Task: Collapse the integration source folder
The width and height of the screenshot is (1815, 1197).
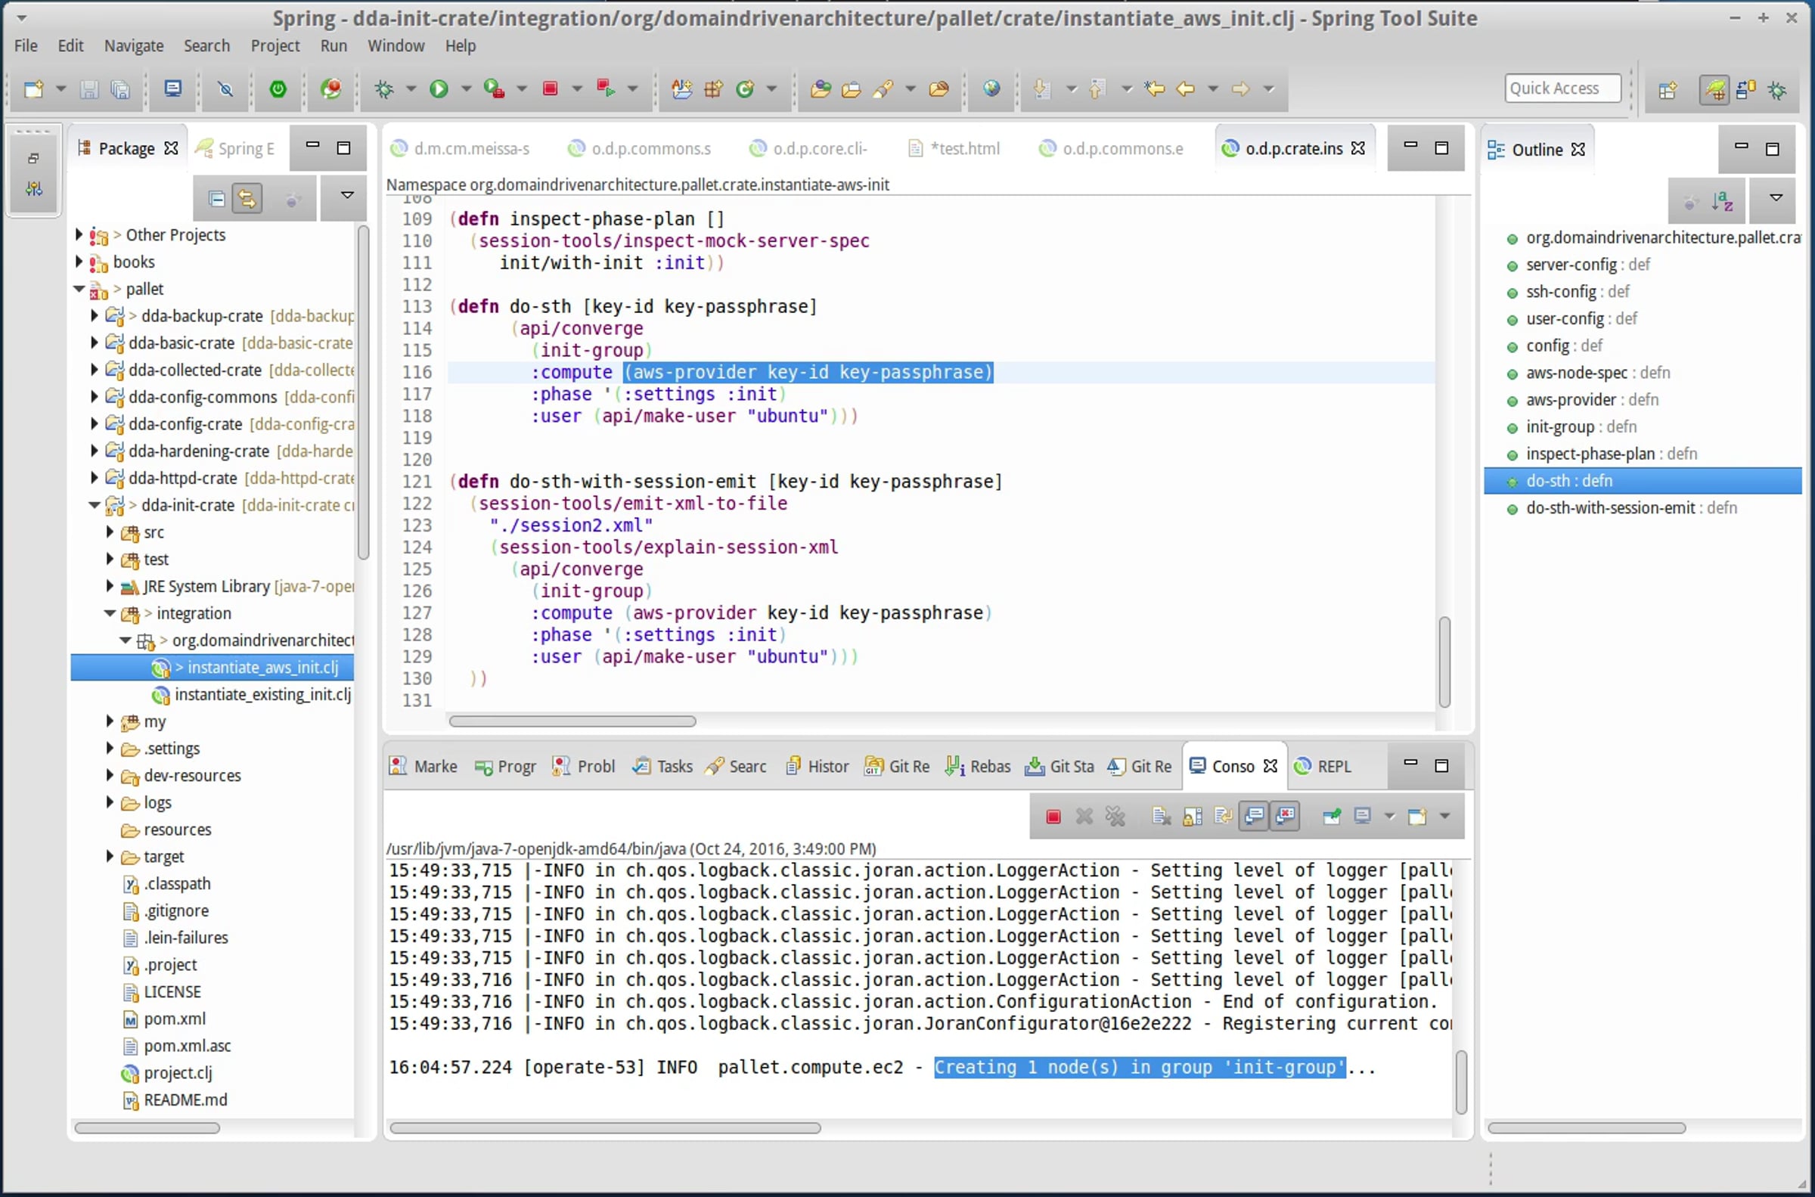Action: pyautogui.click(x=109, y=613)
